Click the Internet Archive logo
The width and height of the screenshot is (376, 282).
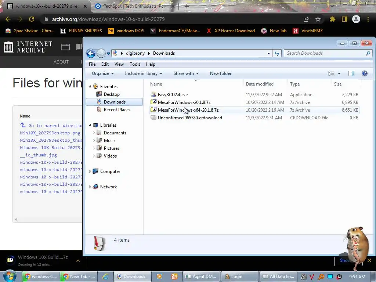tap(28, 47)
